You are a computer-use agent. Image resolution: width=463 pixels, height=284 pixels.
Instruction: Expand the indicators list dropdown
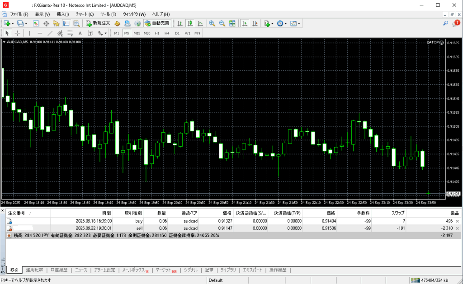[273, 23]
